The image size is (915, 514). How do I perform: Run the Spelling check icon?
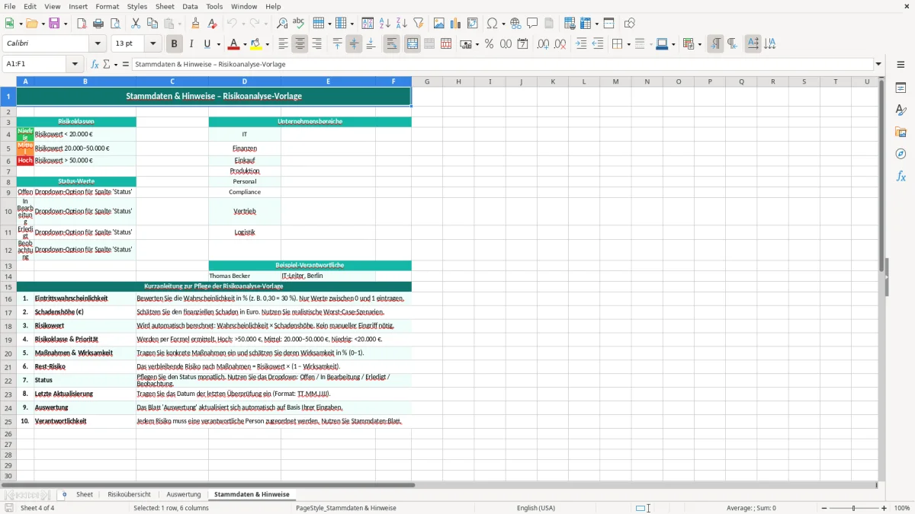click(299, 24)
